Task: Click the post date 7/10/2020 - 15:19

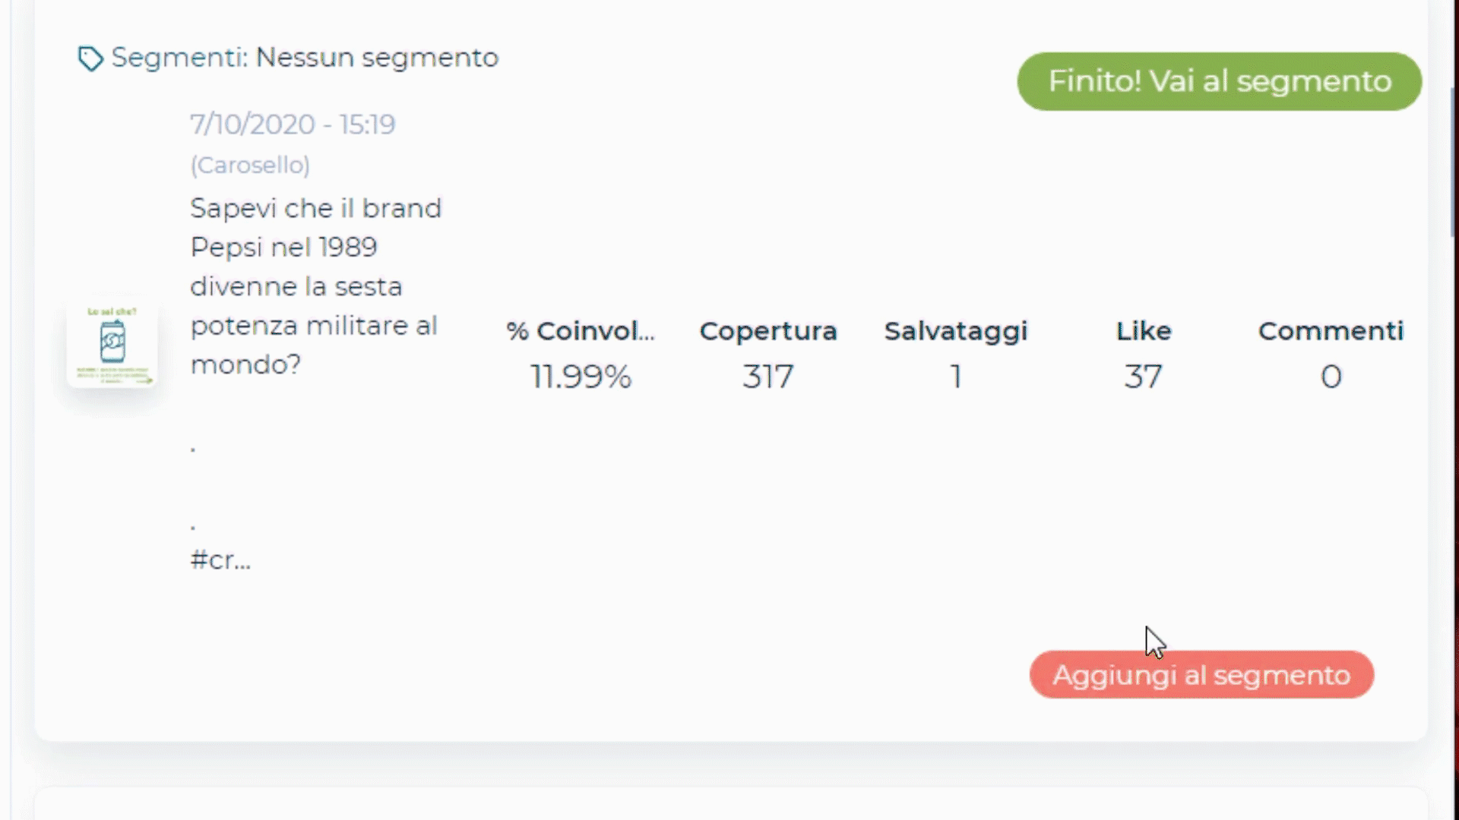Action: 293,125
